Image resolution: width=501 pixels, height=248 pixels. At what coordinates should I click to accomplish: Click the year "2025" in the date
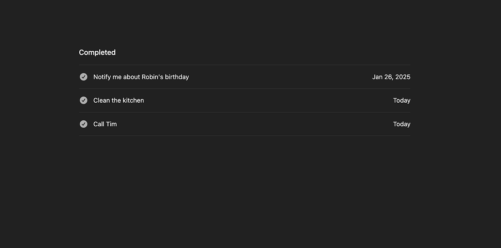[403, 77]
